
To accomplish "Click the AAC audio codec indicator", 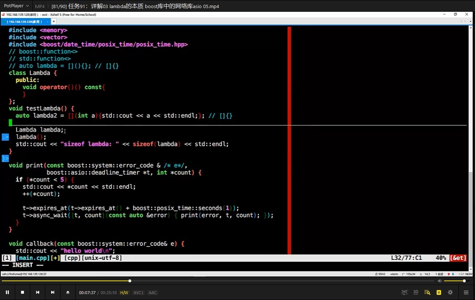I will tap(152, 292).
